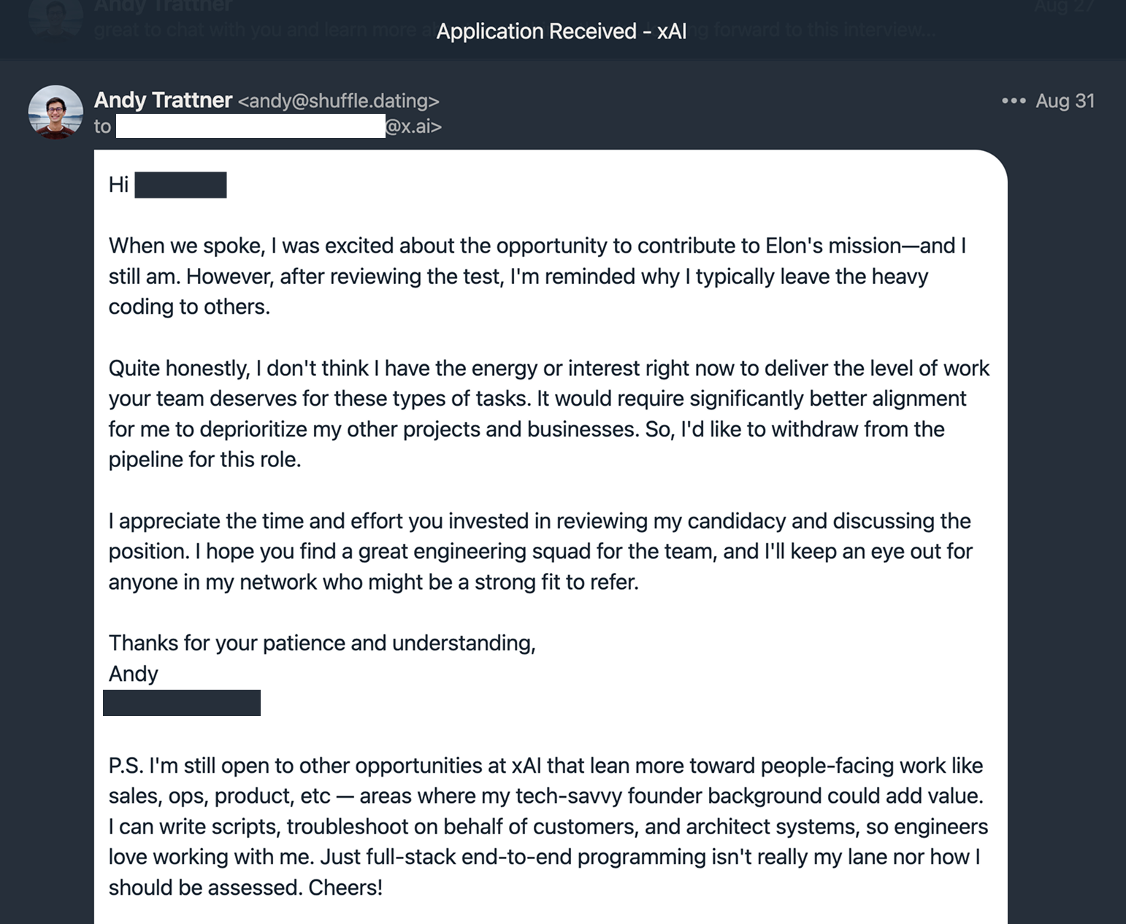The image size is (1126, 924).
Task: Click the 'Thanks for your patience' closing line
Action: click(322, 643)
